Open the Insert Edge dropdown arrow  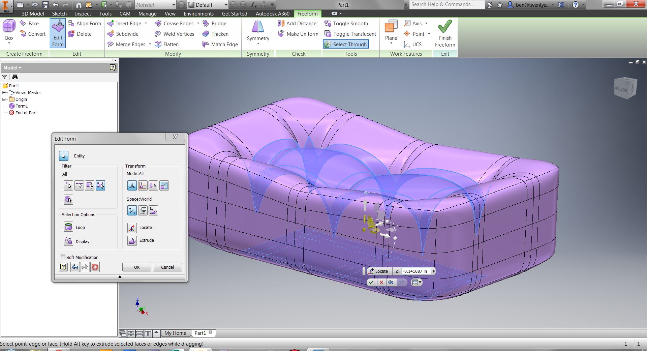(146, 23)
